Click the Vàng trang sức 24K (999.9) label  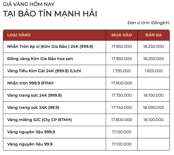[x=34, y=95]
